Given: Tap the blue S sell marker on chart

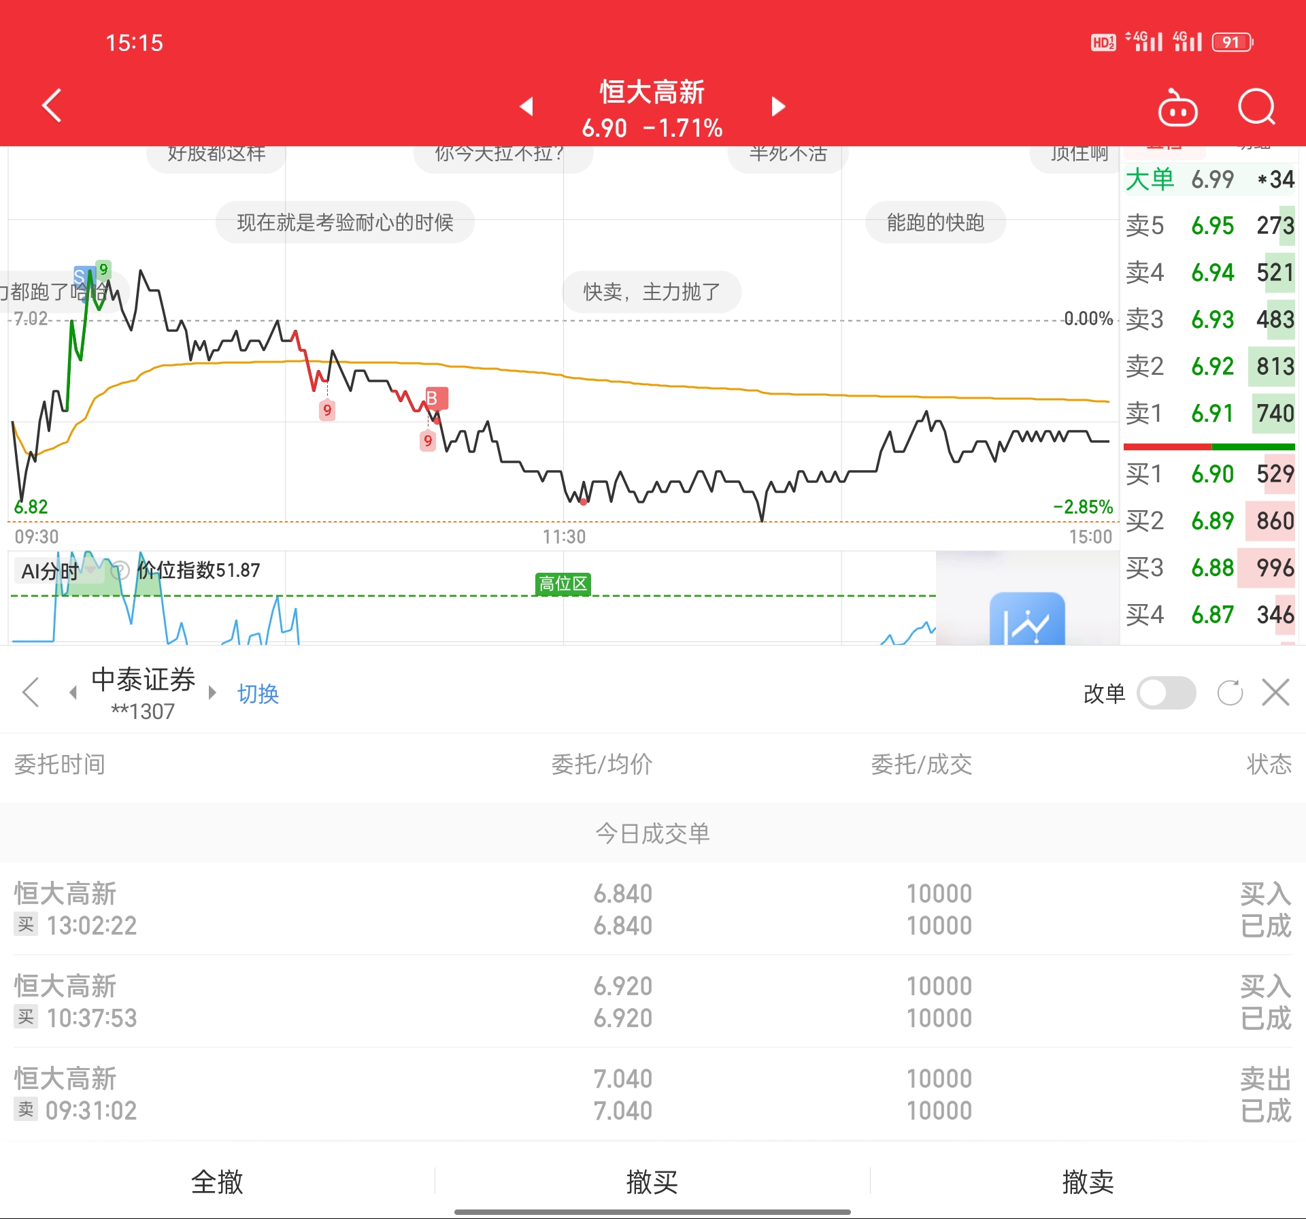Looking at the screenshot, I should 80,276.
